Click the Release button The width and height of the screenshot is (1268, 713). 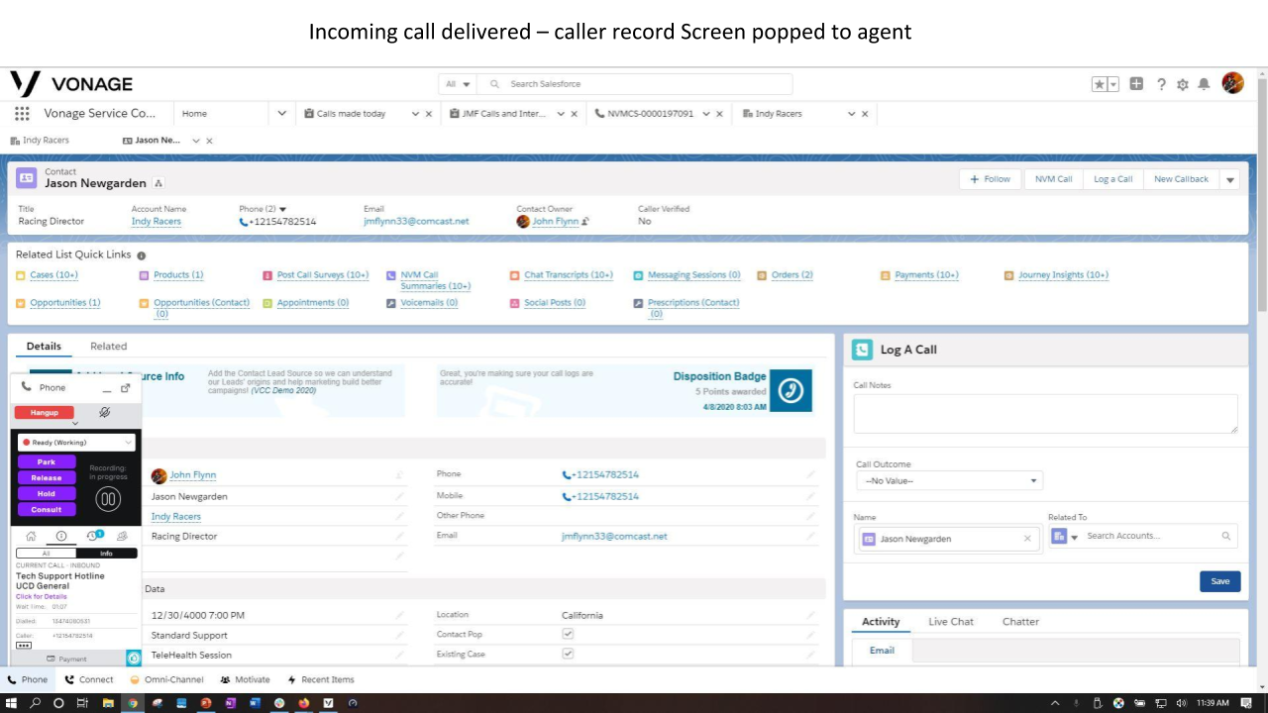[x=47, y=478]
